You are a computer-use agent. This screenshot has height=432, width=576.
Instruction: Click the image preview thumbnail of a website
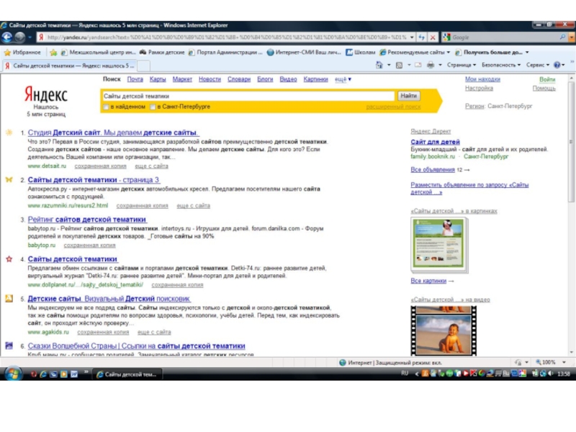438,244
